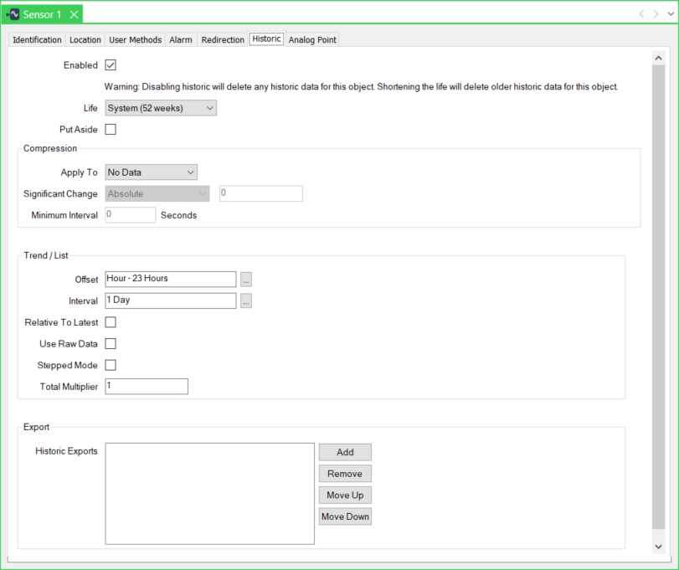
Task: Click the scrollbar down arrow
Action: (x=658, y=545)
